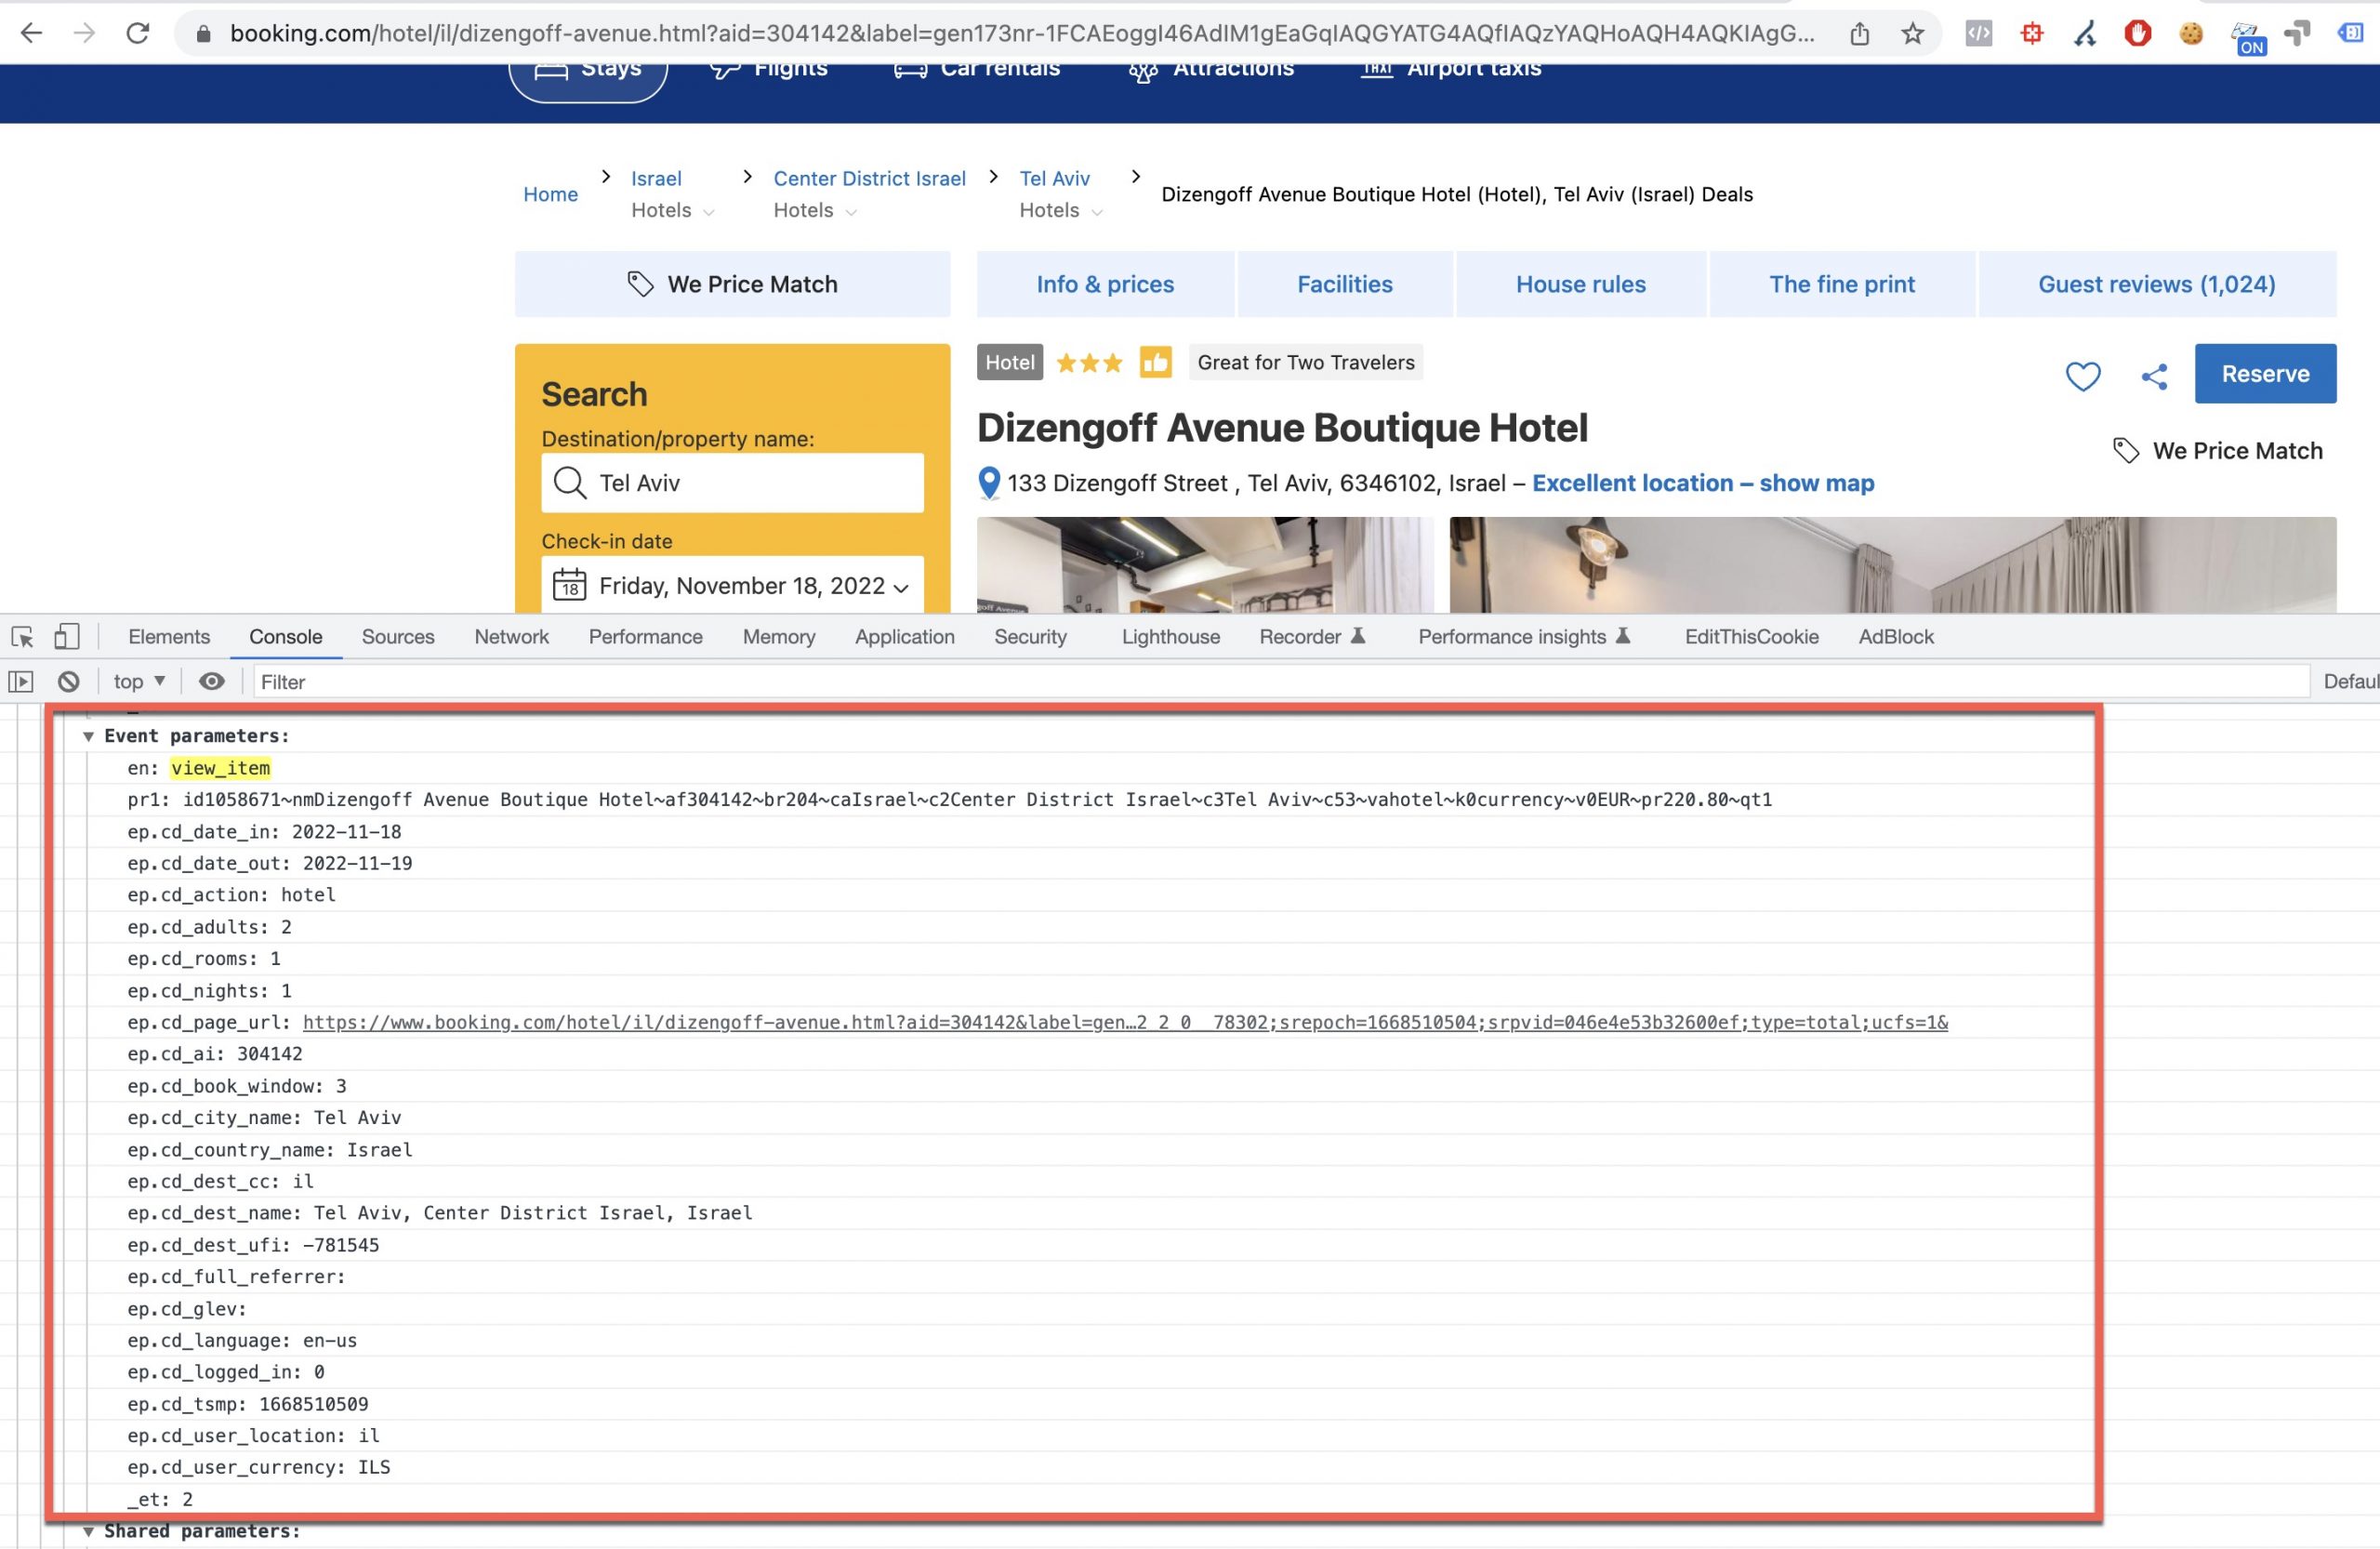2380x1549 pixels.
Task: Click the share property icon beside Reserve
Action: [2154, 376]
